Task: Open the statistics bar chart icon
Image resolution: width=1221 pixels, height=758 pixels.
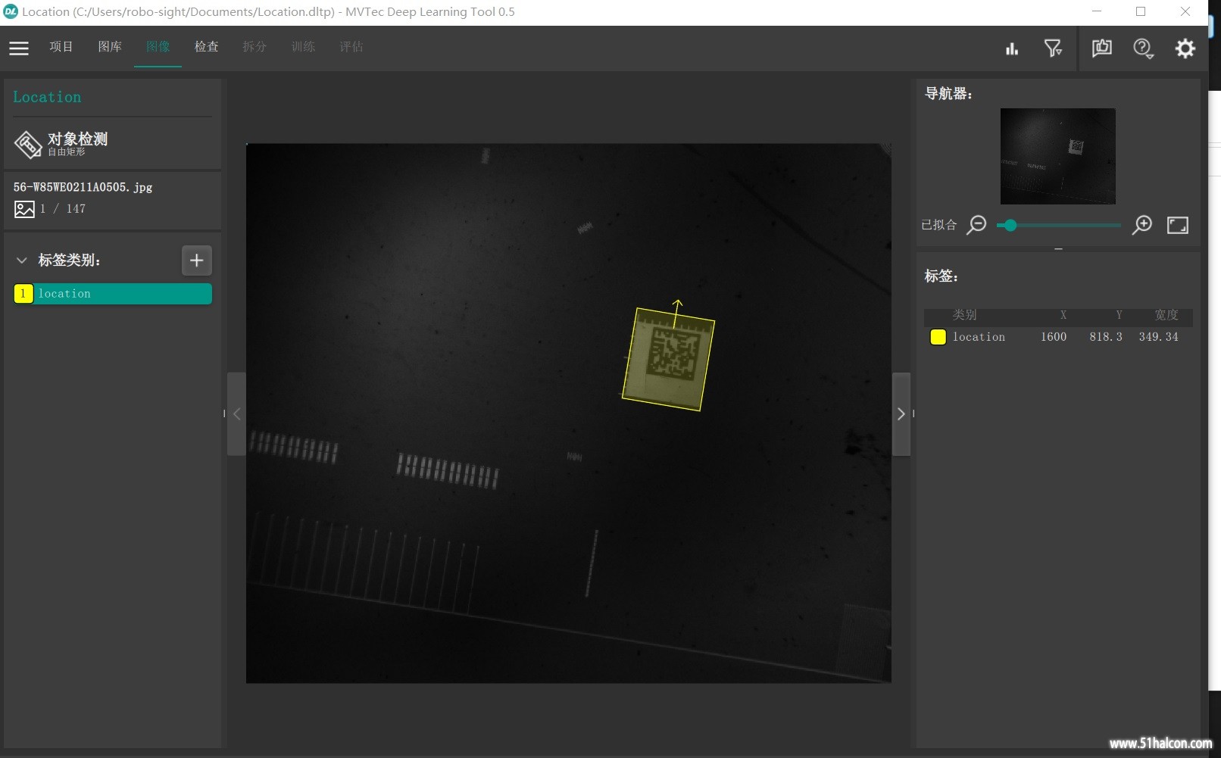Action: point(1012,48)
